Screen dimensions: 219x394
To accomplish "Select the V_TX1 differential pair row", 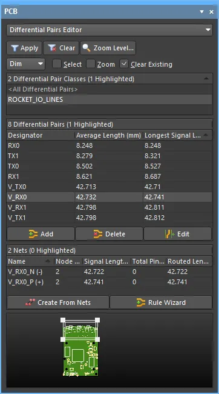I will [109, 218].
